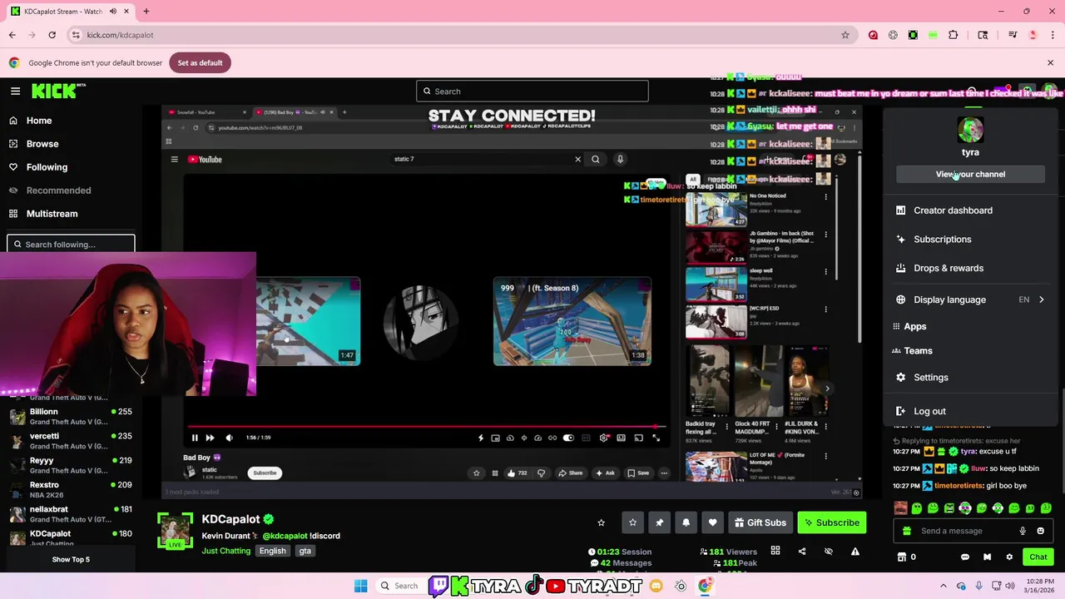Open the gift icon in the message box
Screen dimensions: 1065x599
907,531
